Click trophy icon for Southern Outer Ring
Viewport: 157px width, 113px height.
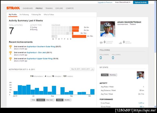pos(10,47)
